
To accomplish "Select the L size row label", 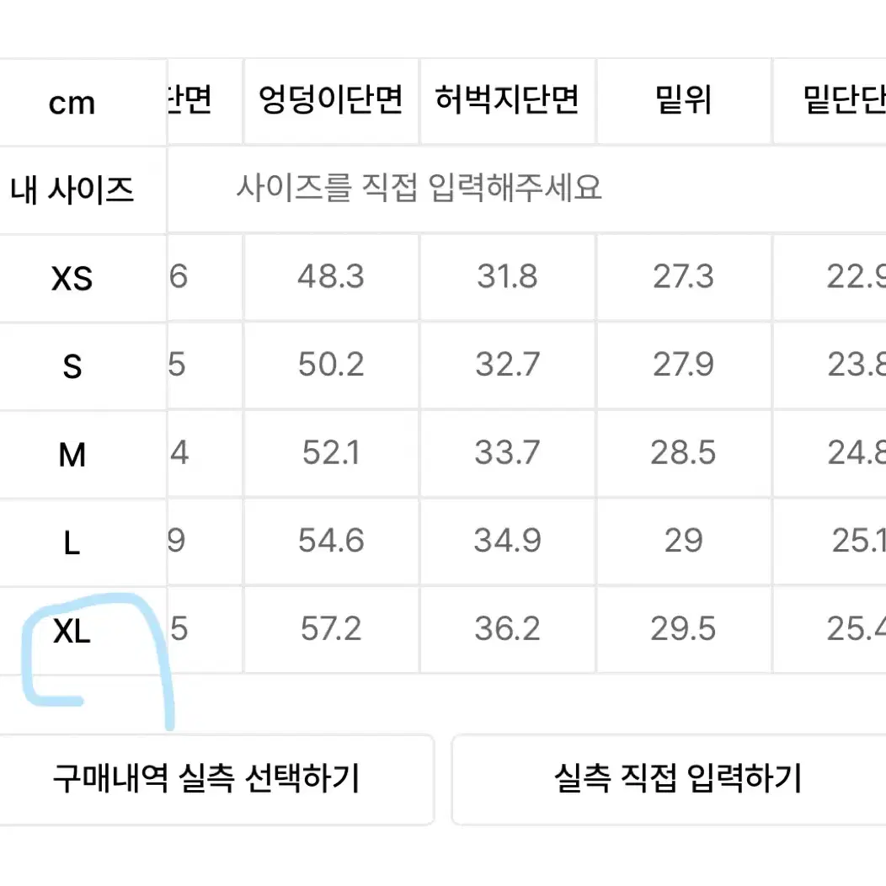I will pos(72,542).
